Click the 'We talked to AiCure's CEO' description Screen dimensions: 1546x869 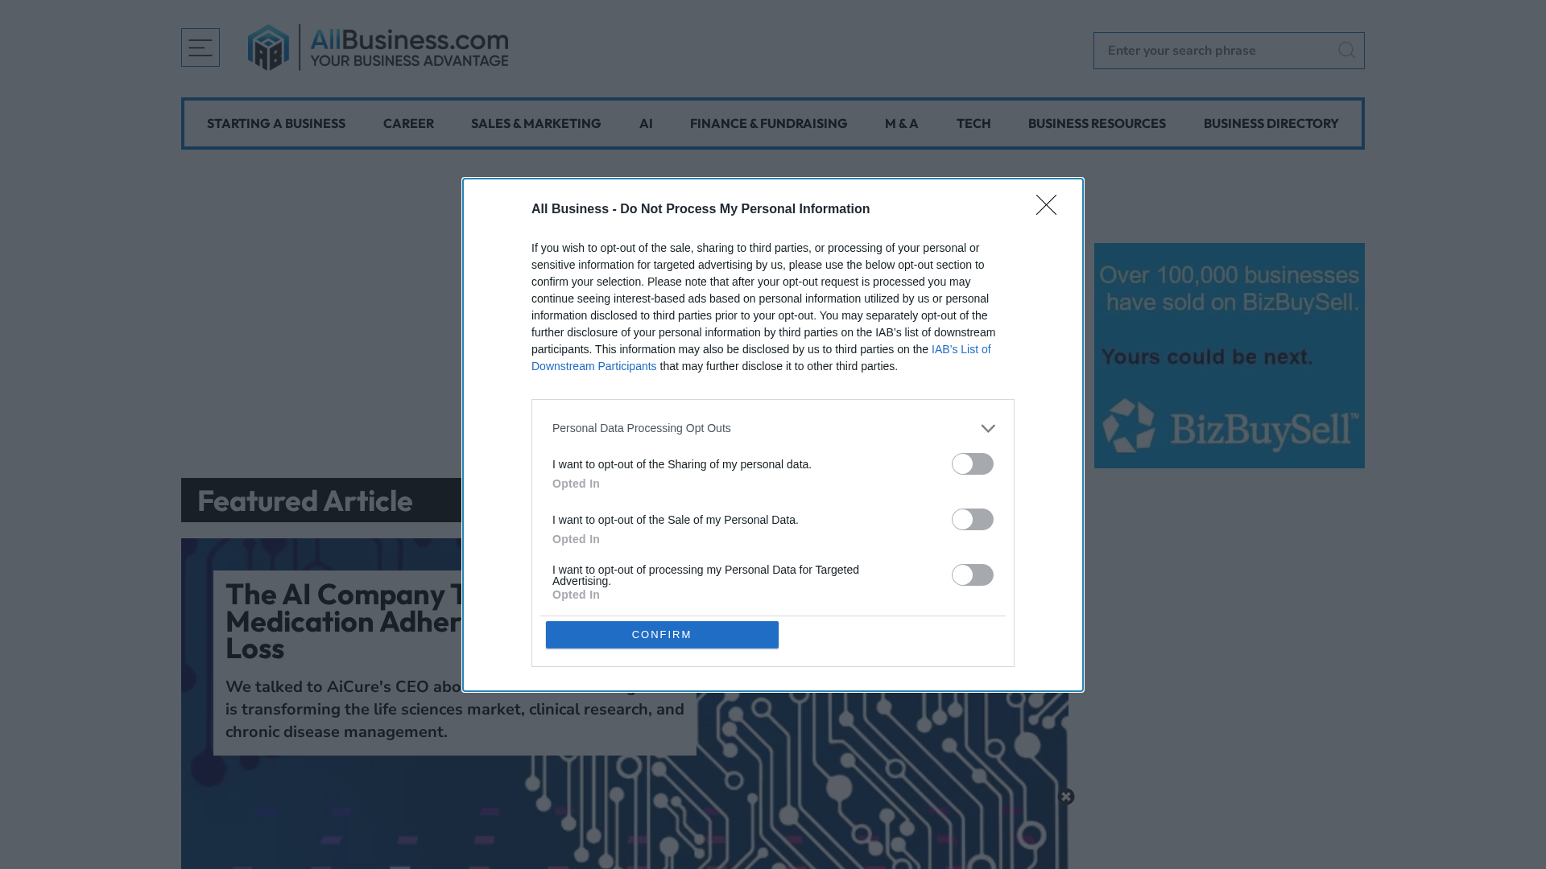[x=455, y=710]
